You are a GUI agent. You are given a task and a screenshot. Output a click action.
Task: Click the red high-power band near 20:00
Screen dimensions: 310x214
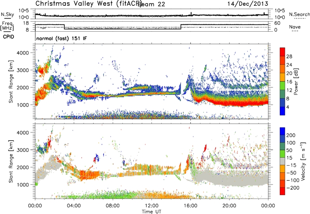[x=229, y=103]
